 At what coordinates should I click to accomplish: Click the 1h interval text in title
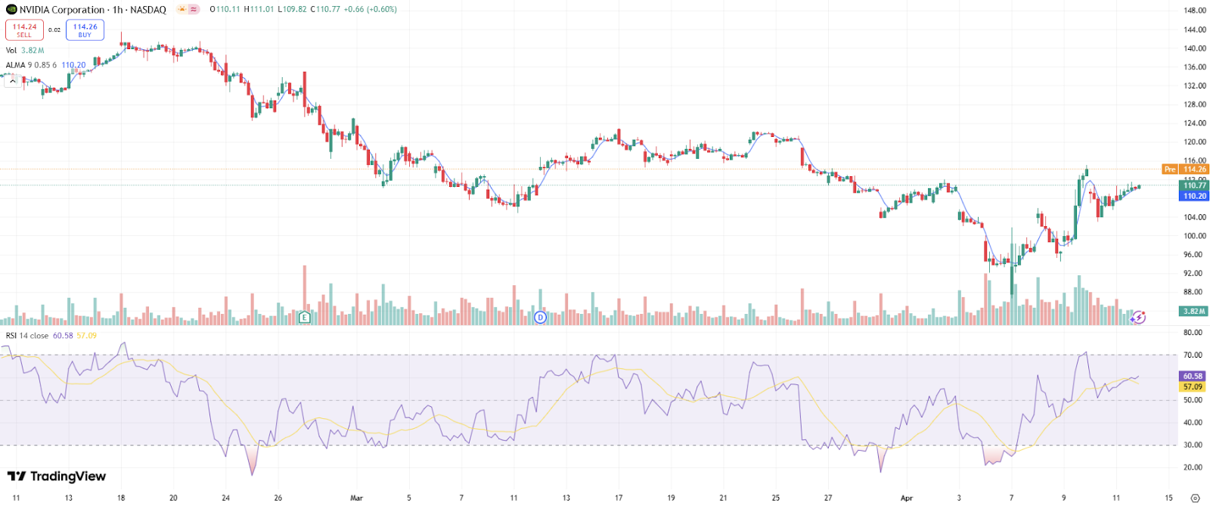pyautogui.click(x=118, y=10)
